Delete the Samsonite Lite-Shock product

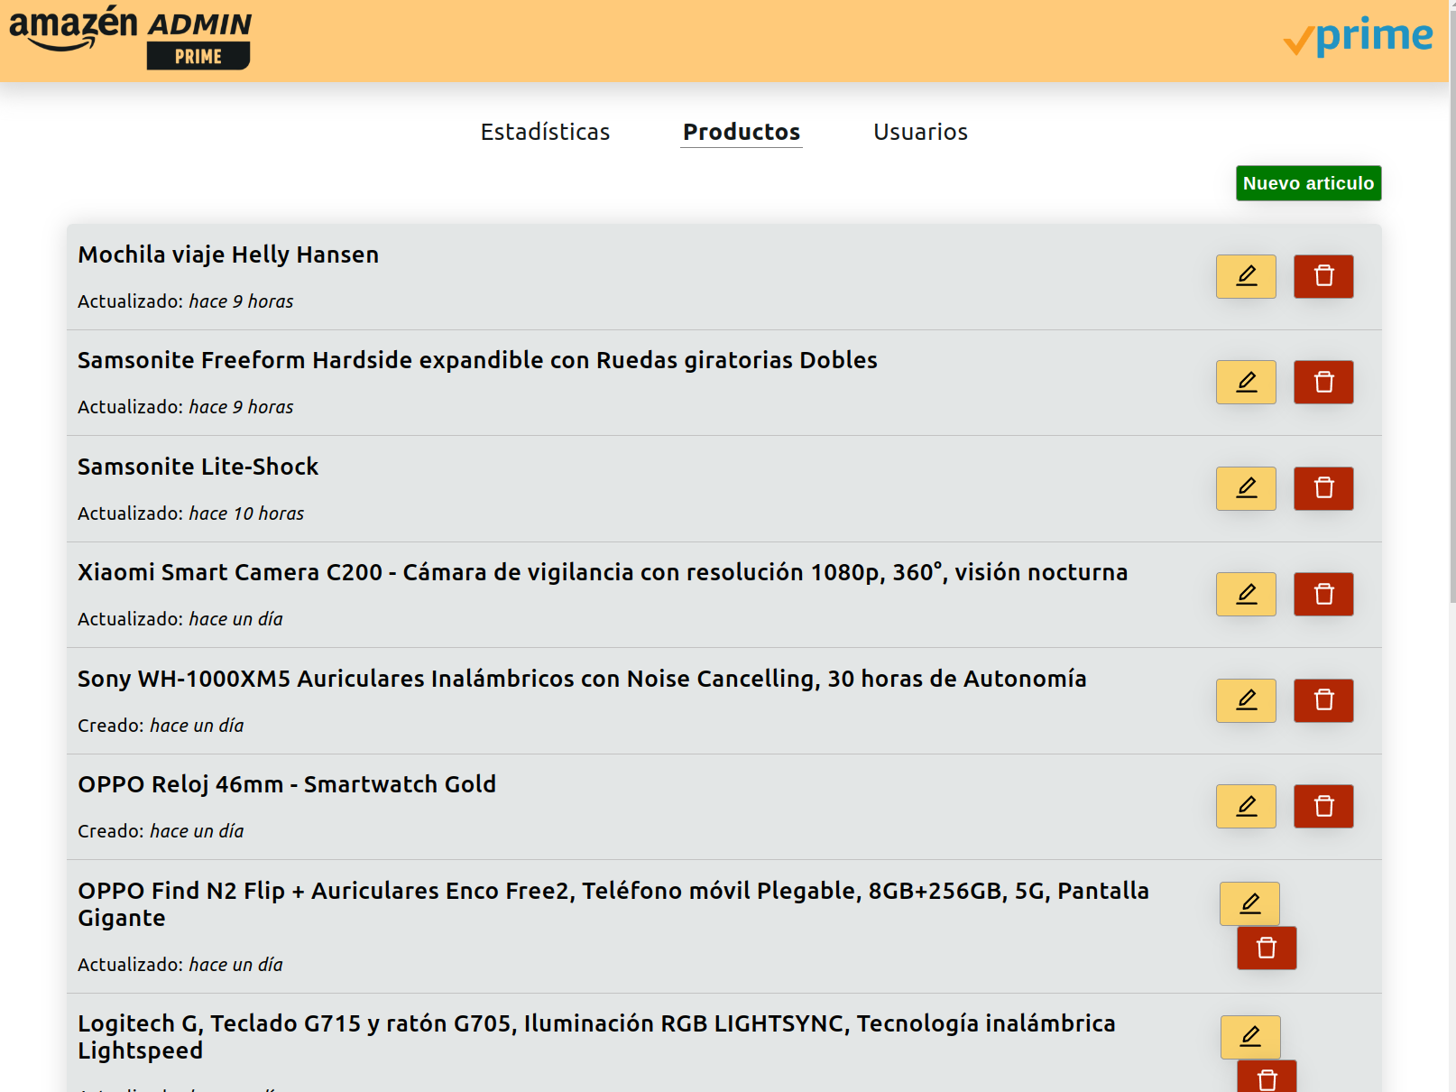pos(1323,488)
